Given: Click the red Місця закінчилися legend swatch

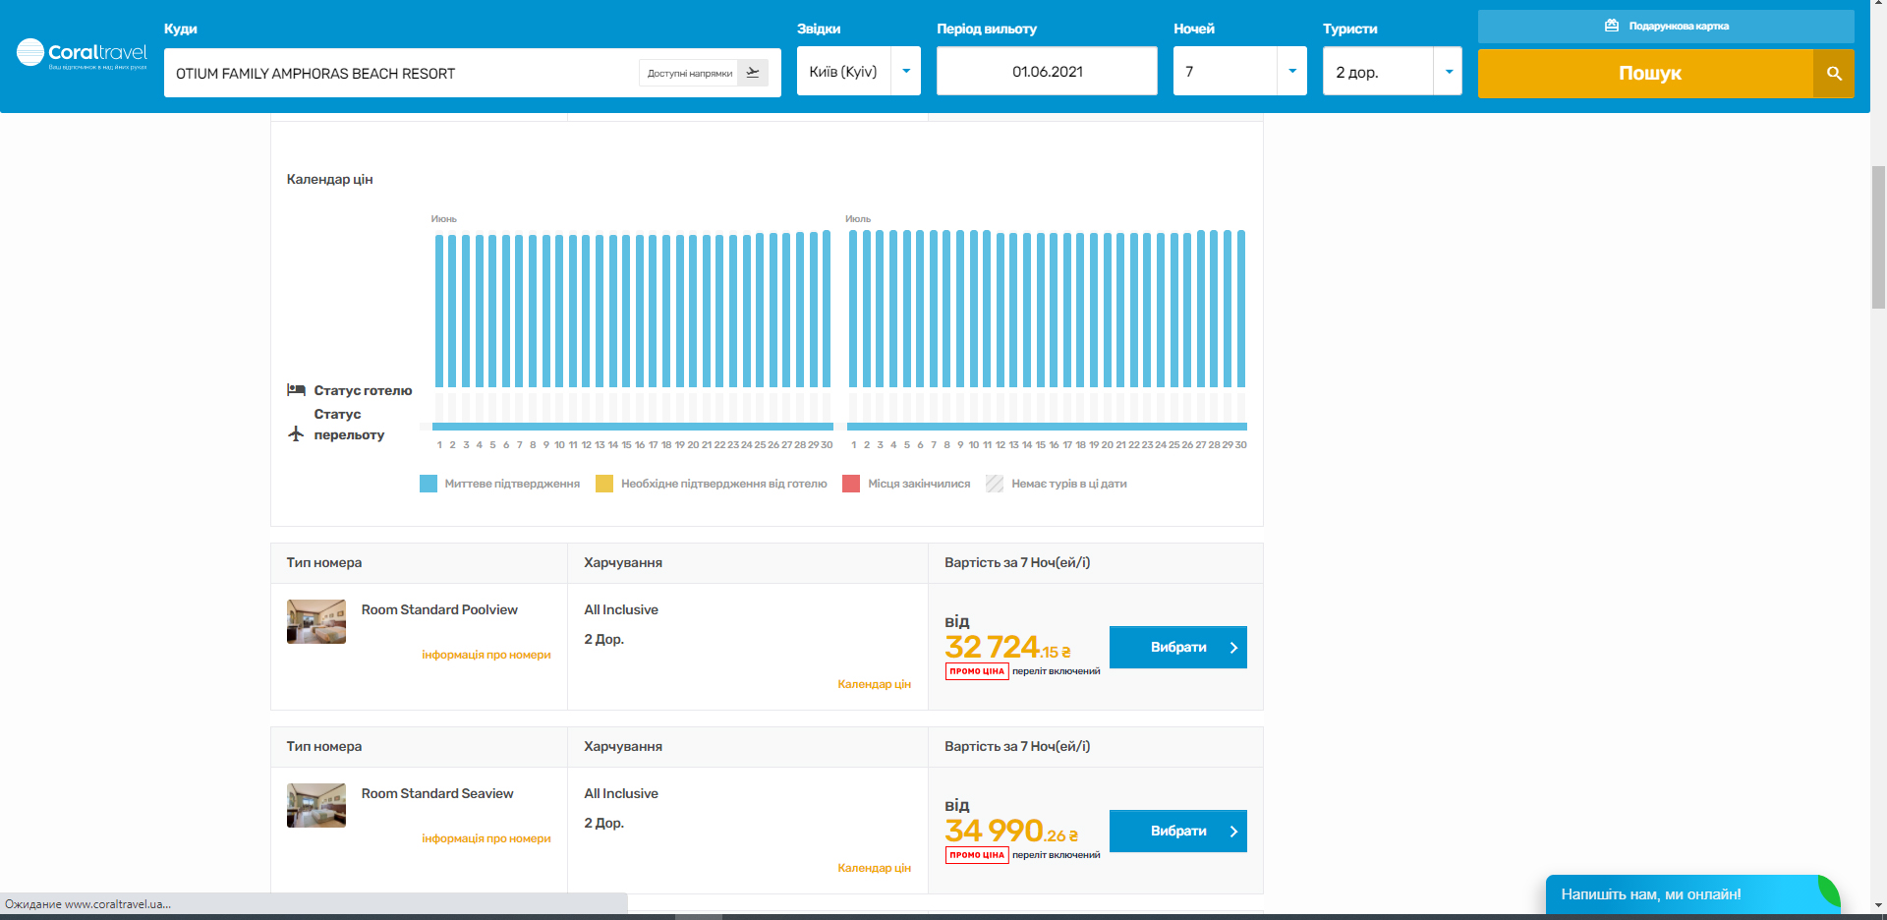Looking at the screenshot, I should coord(851,484).
